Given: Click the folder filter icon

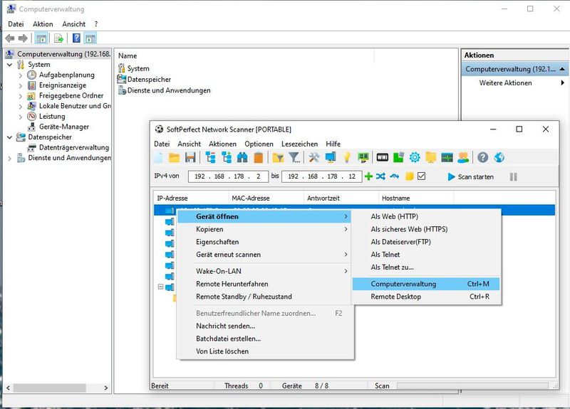Looking at the screenshot, I should coord(278,157).
